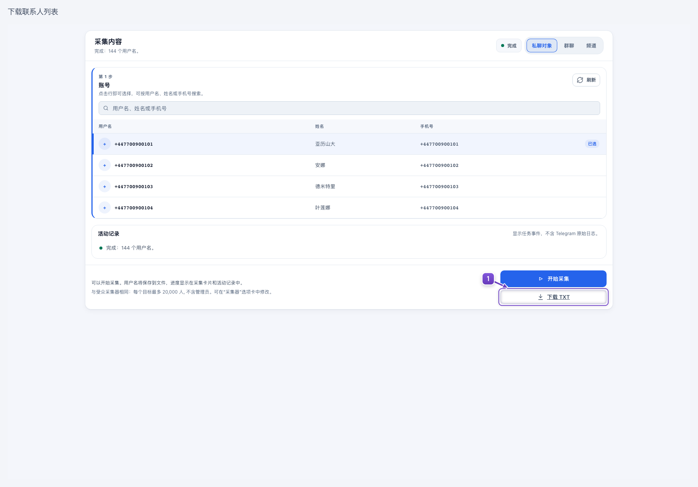Click the plus icon for +447700900104
Screen dimensions: 698x487
[105, 208]
